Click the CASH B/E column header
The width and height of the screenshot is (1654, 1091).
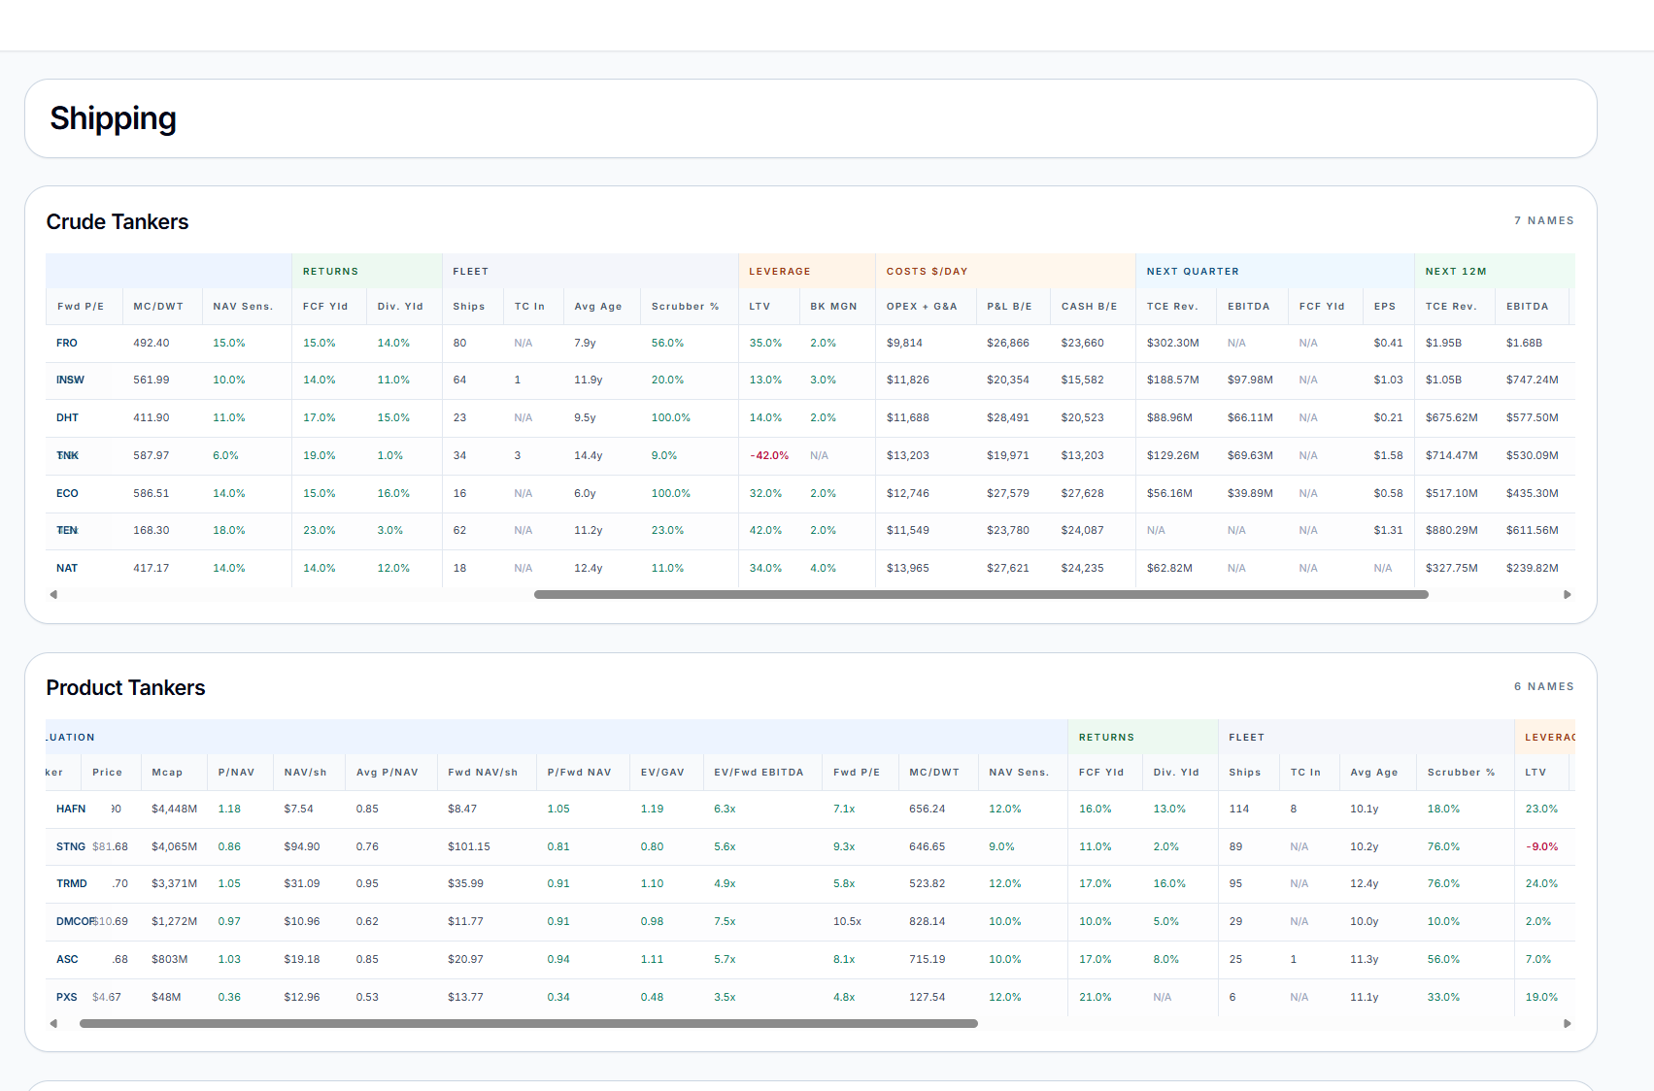coord(1089,306)
